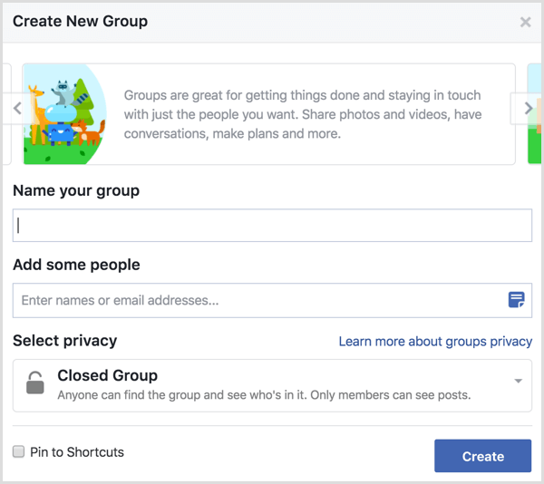Viewport: 544px width, 484px height.
Task: Click the Pin to Shortcuts label
Action: (77, 452)
